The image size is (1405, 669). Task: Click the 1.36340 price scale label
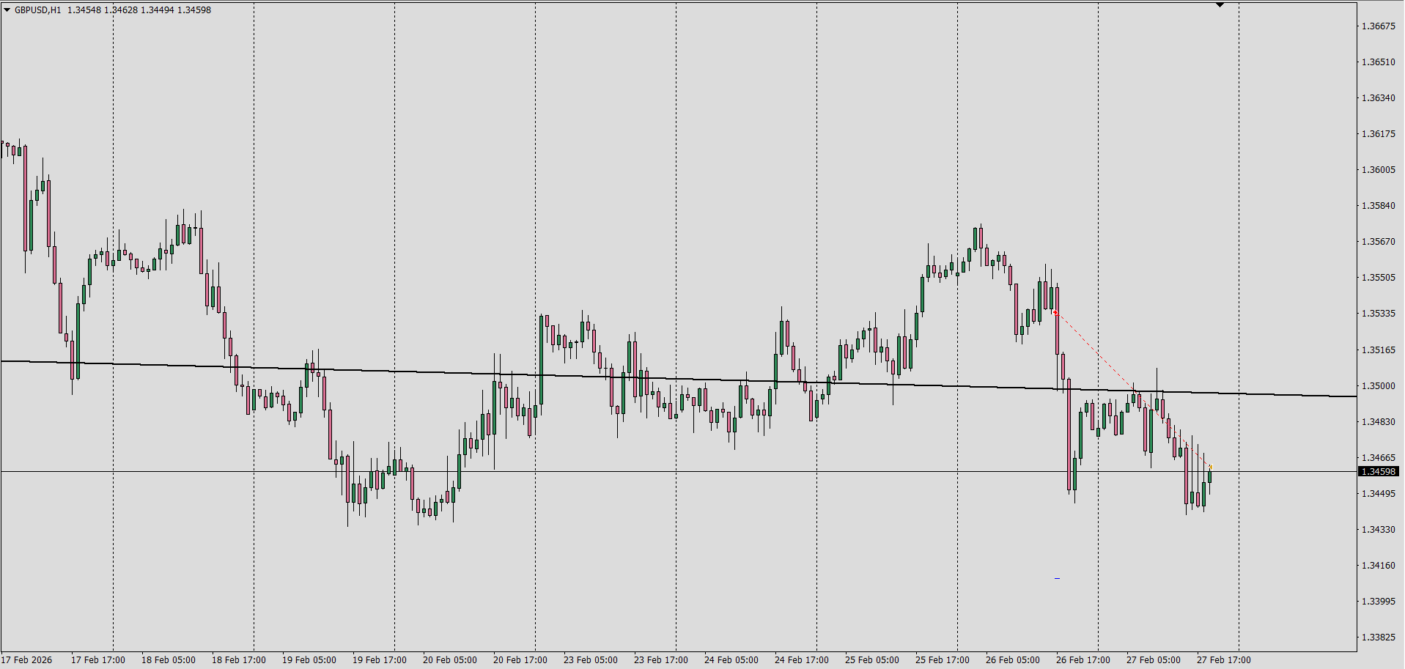(1379, 98)
